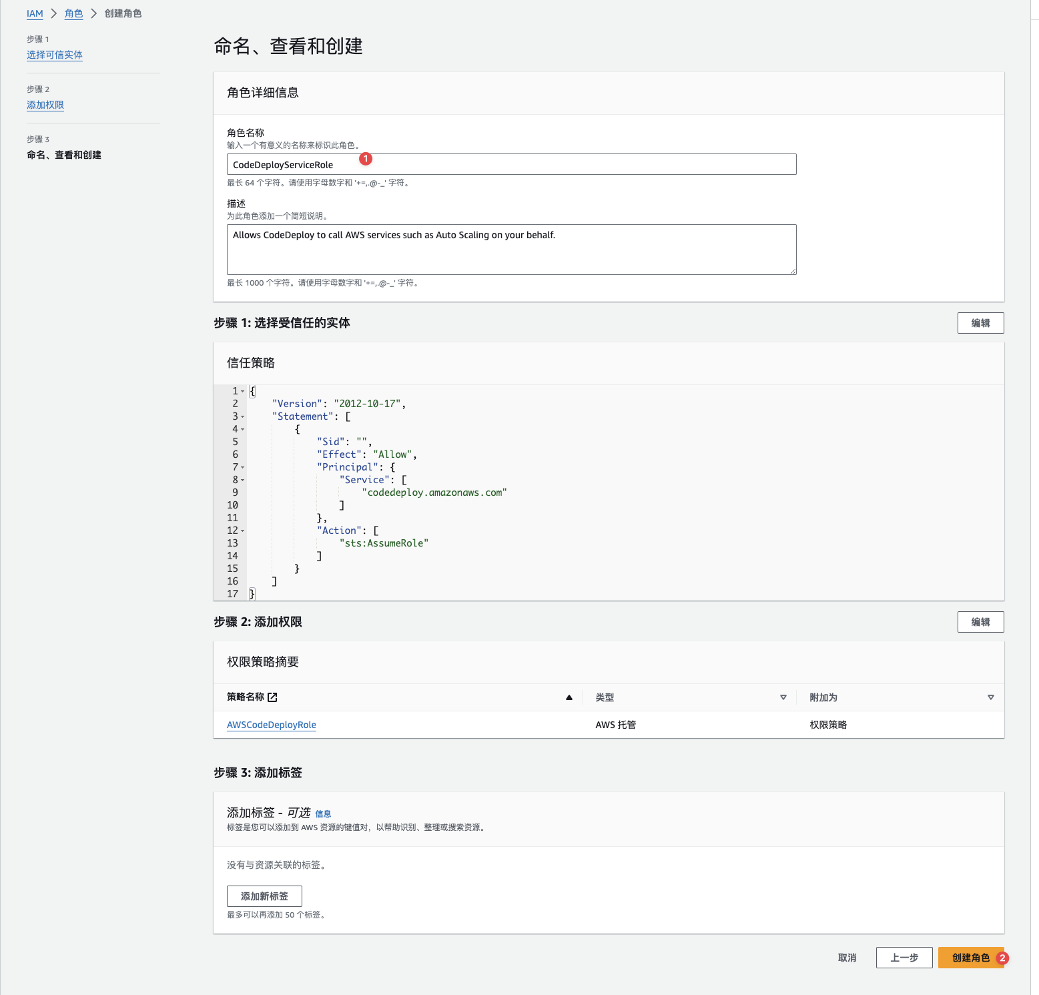Click "codedeploy.amazonaws.com" text in policy
Image resolution: width=1039 pixels, height=995 pixels.
pyautogui.click(x=434, y=492)
